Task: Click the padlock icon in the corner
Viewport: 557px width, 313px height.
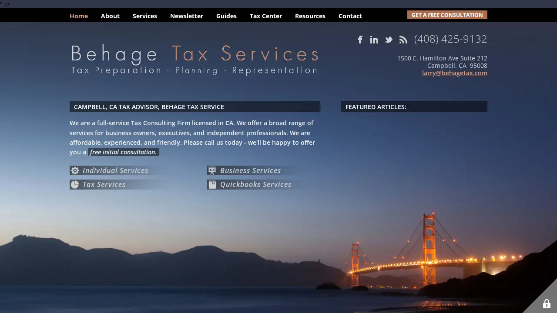Action: click(547, 303)
